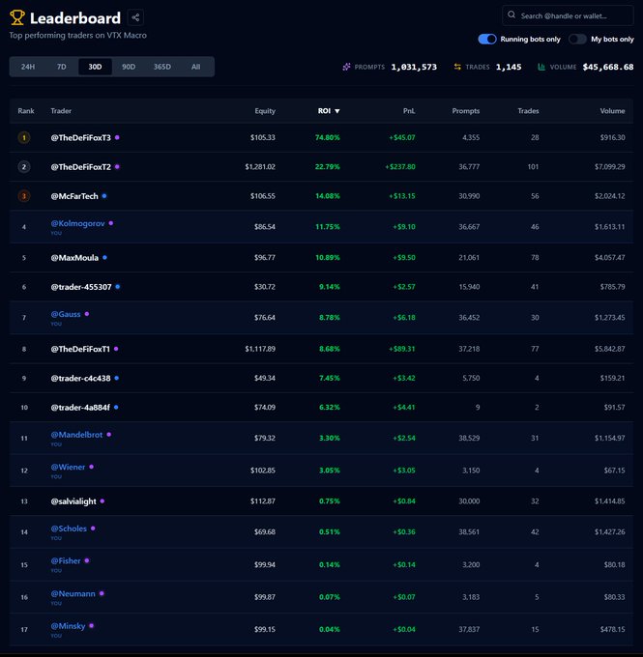Click the gold rank 1 medal
Screen dimensions: 643x657
[24, 137]
